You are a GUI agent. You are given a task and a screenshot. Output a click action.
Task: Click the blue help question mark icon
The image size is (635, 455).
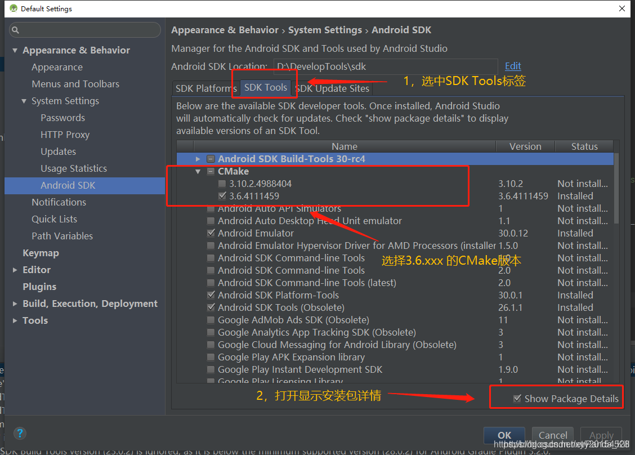20,434
